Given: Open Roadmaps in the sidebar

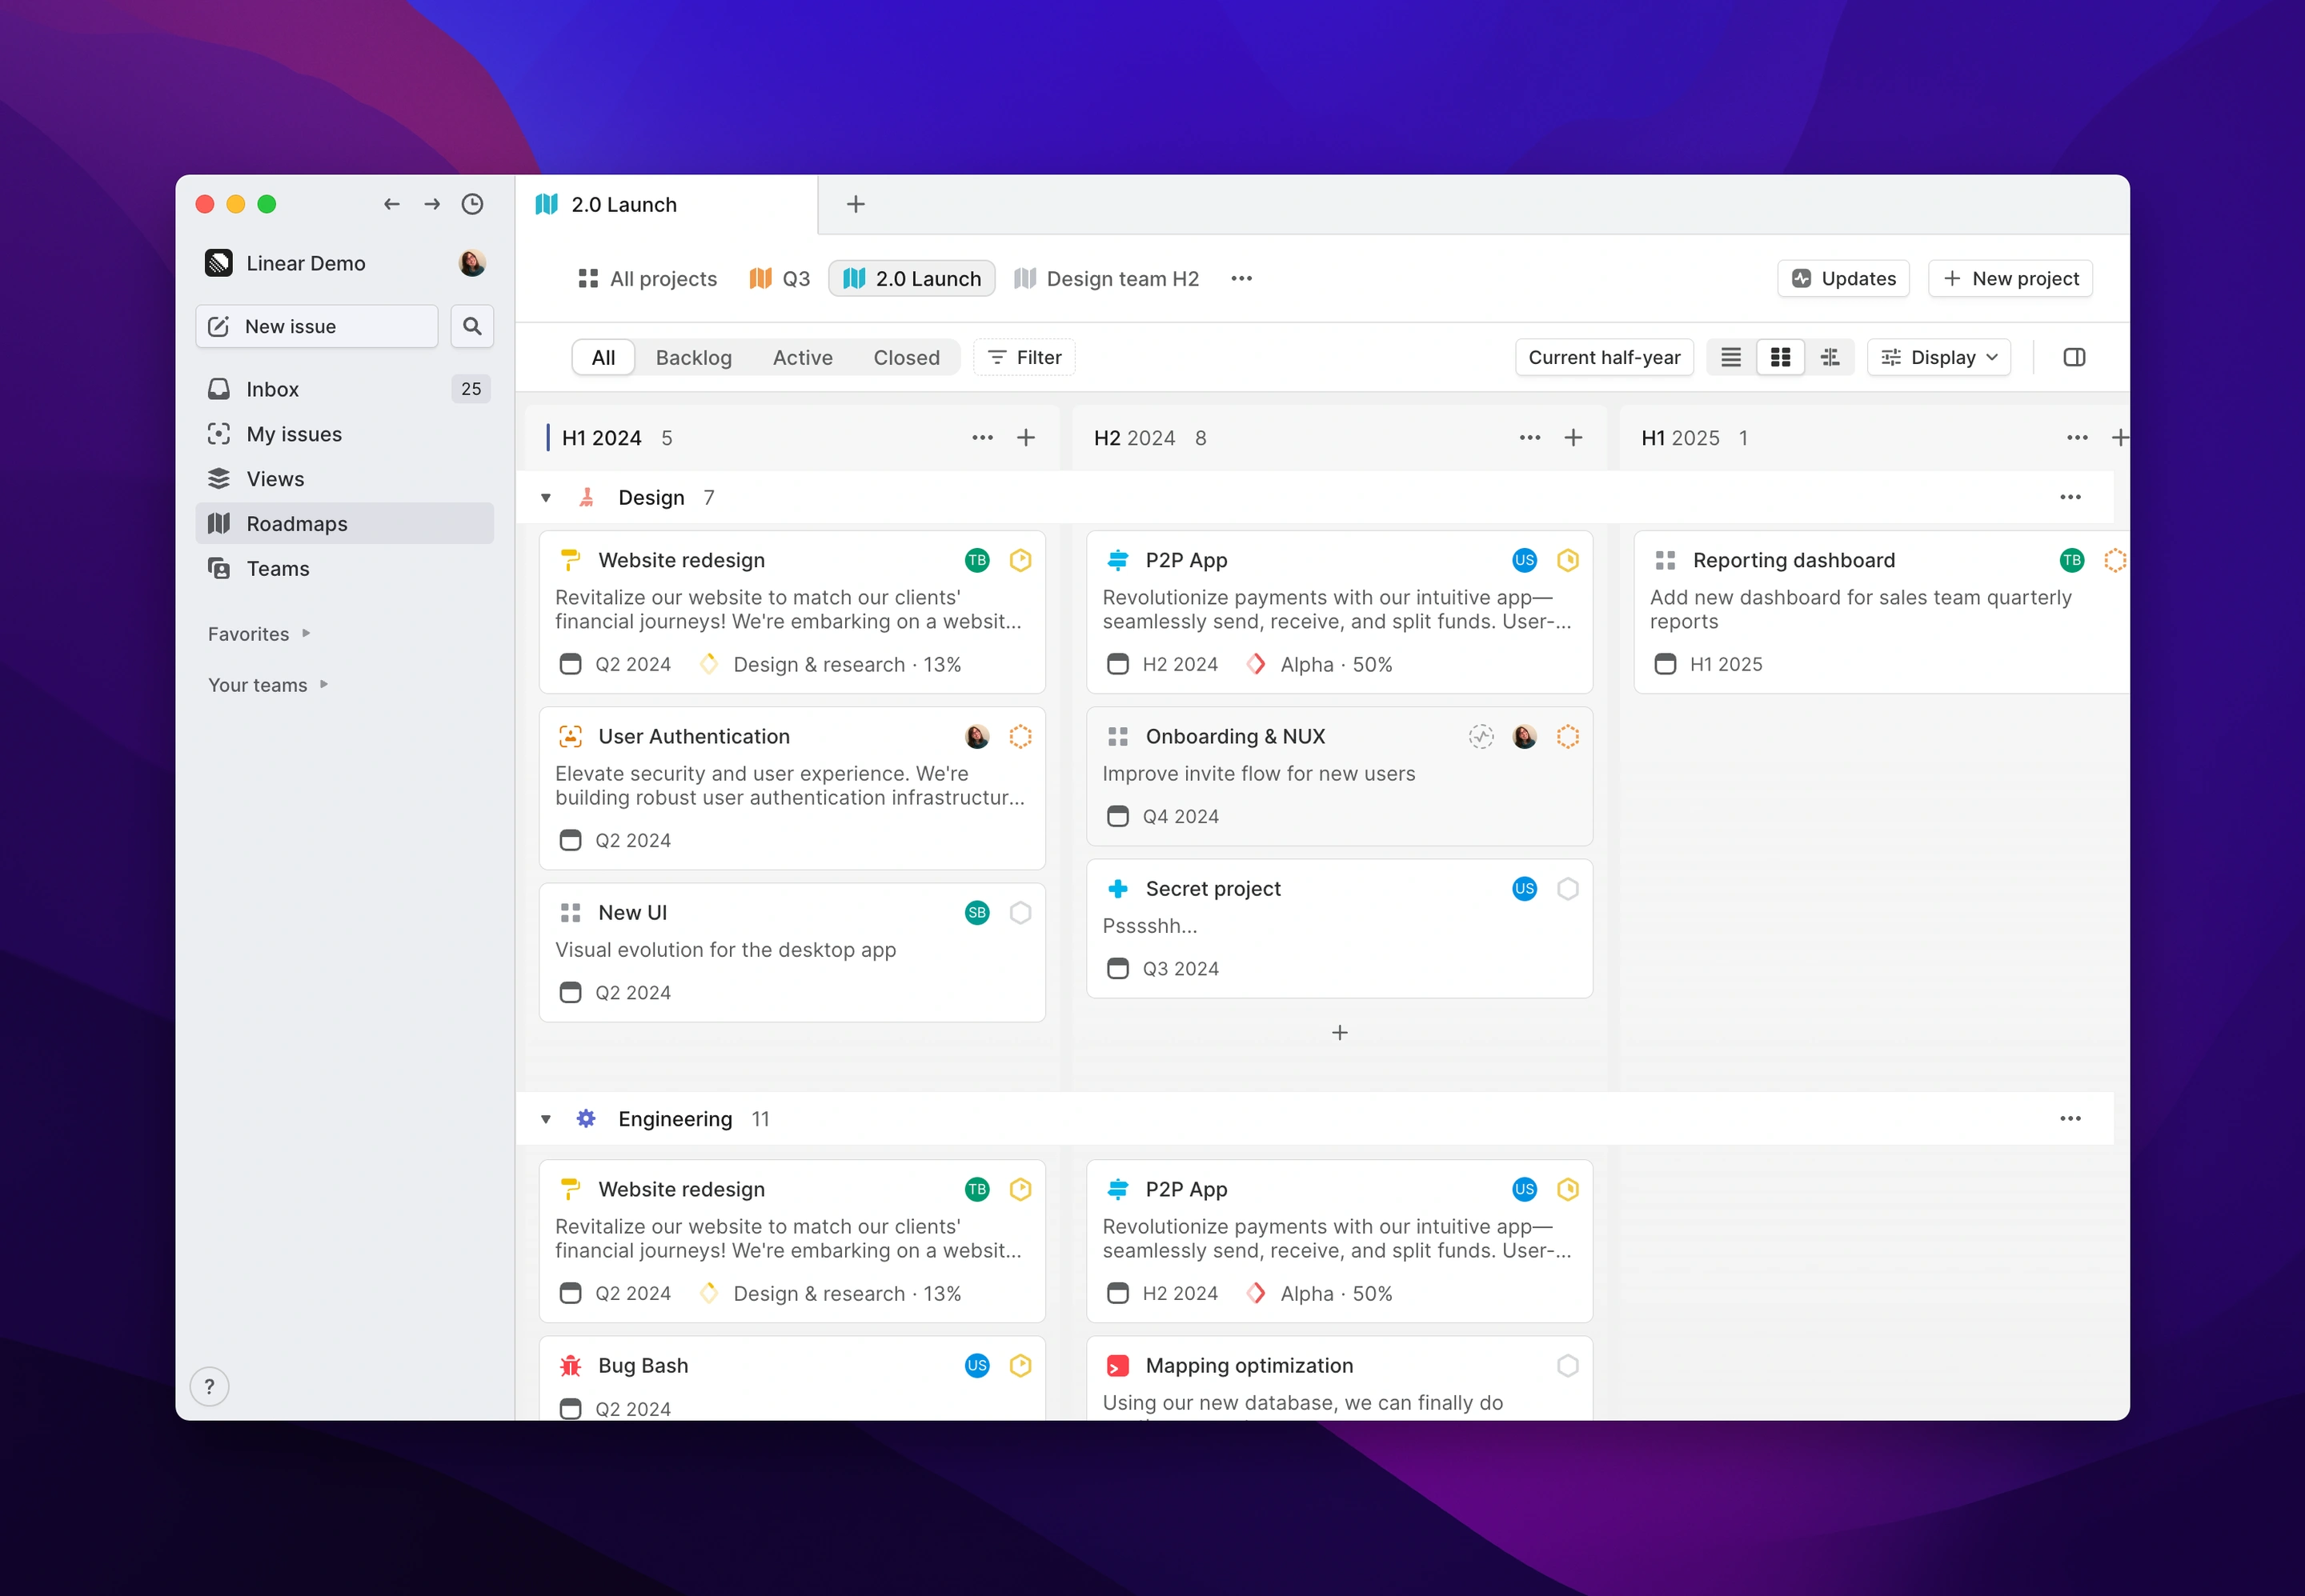Looking at the screenshot, I should [x=345, y=523].
